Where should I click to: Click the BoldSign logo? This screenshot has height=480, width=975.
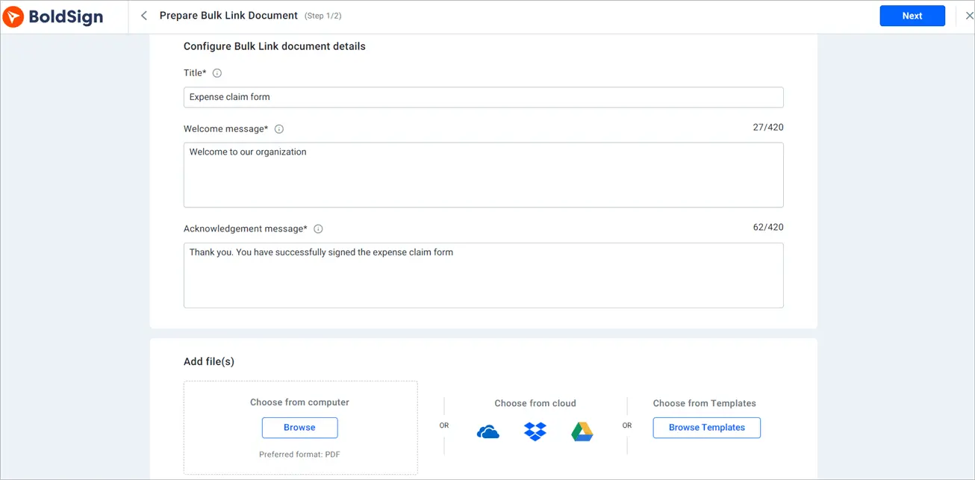[x=53, y=16]
